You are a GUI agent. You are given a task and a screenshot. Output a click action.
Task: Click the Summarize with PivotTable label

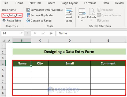pos(47,10)
